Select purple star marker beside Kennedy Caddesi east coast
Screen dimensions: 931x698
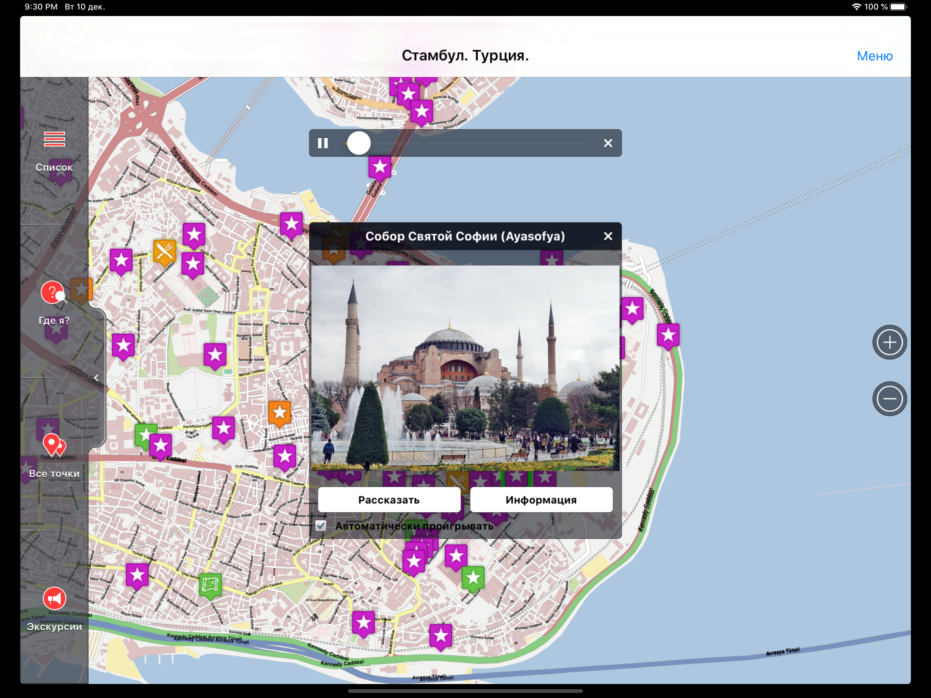coord(668,337)
